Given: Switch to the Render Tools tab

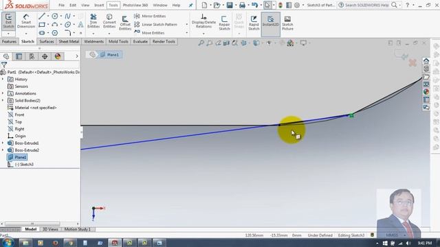Looking at the screenshot, I should [164, 42].
